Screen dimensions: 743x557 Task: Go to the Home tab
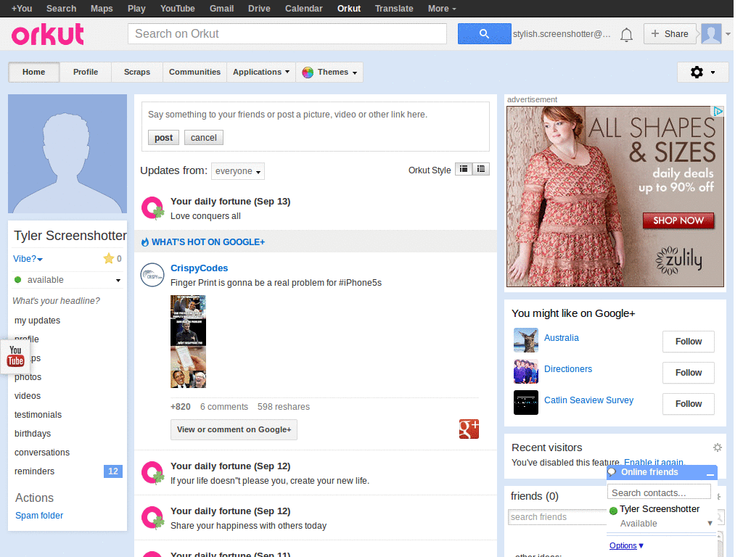(x=33, y=72)
